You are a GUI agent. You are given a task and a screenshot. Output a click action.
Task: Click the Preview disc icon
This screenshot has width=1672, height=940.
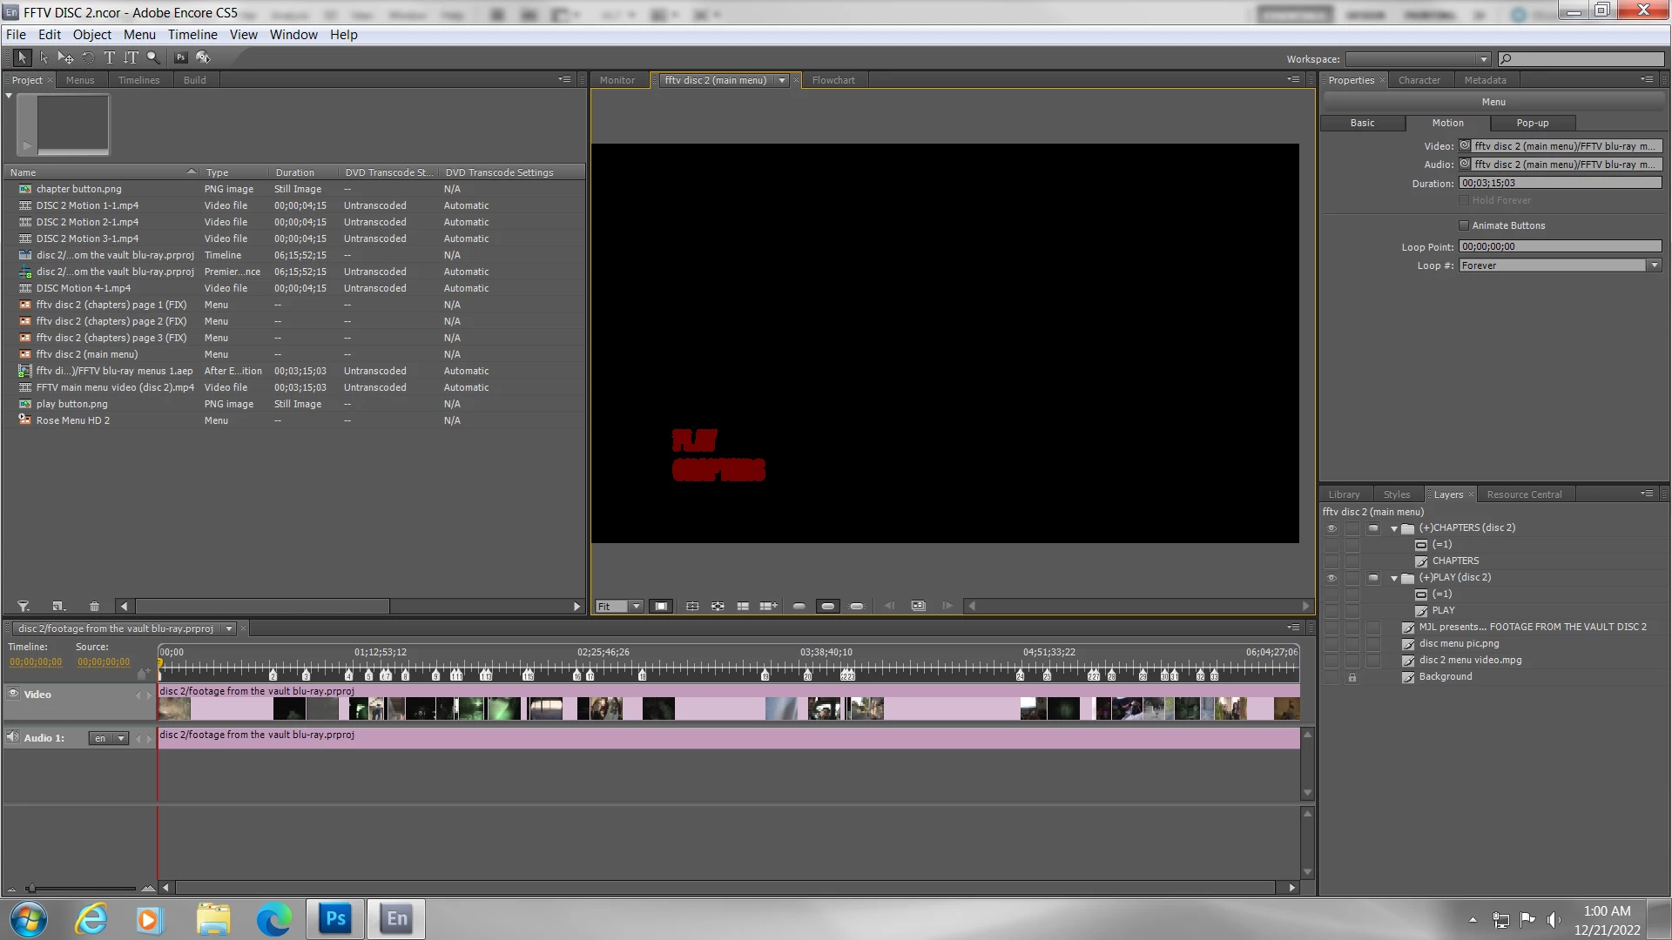coord(203,57)
